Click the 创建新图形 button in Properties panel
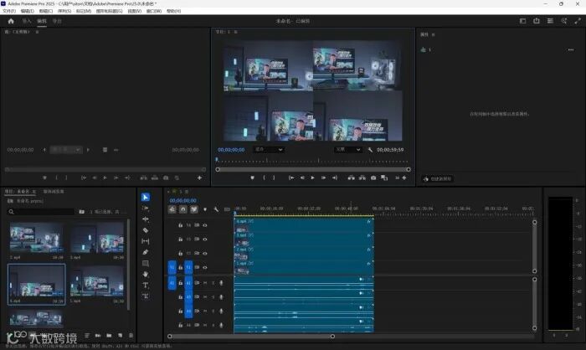The height and width of the screenshot is (350, 586). 438,178
